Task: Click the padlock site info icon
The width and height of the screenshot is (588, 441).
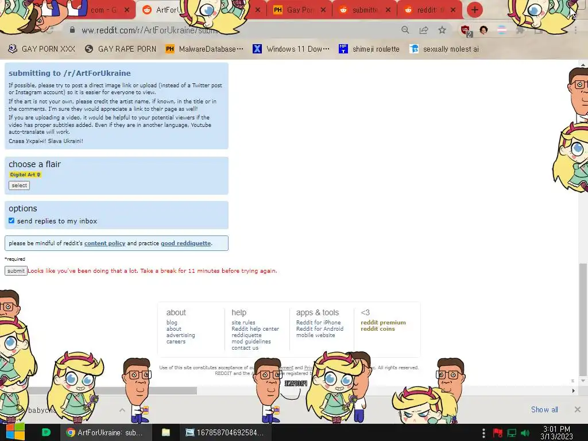Action: point(72,30)
